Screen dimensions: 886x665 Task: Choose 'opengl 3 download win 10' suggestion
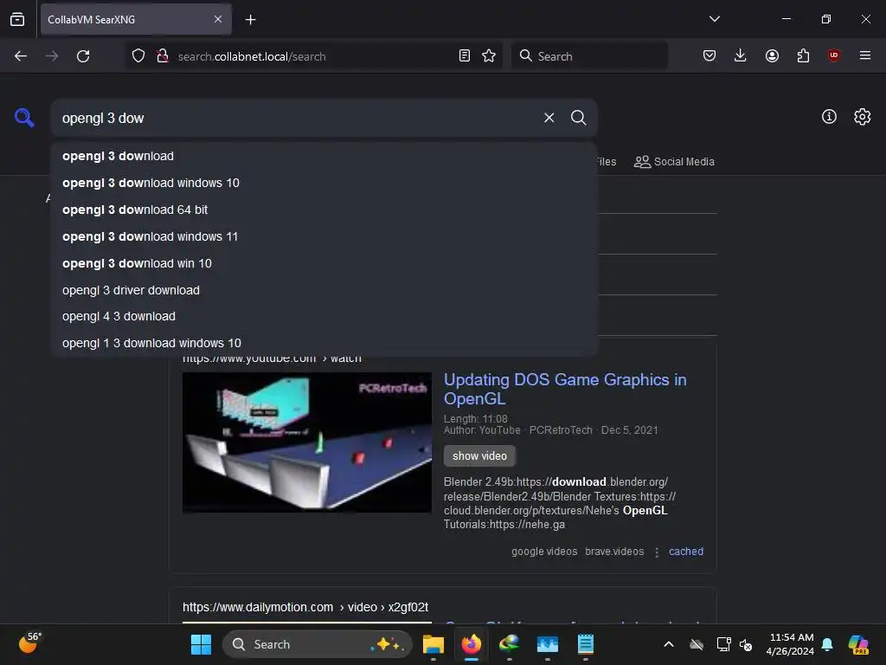pyautogui.click(x=324, y=263)
